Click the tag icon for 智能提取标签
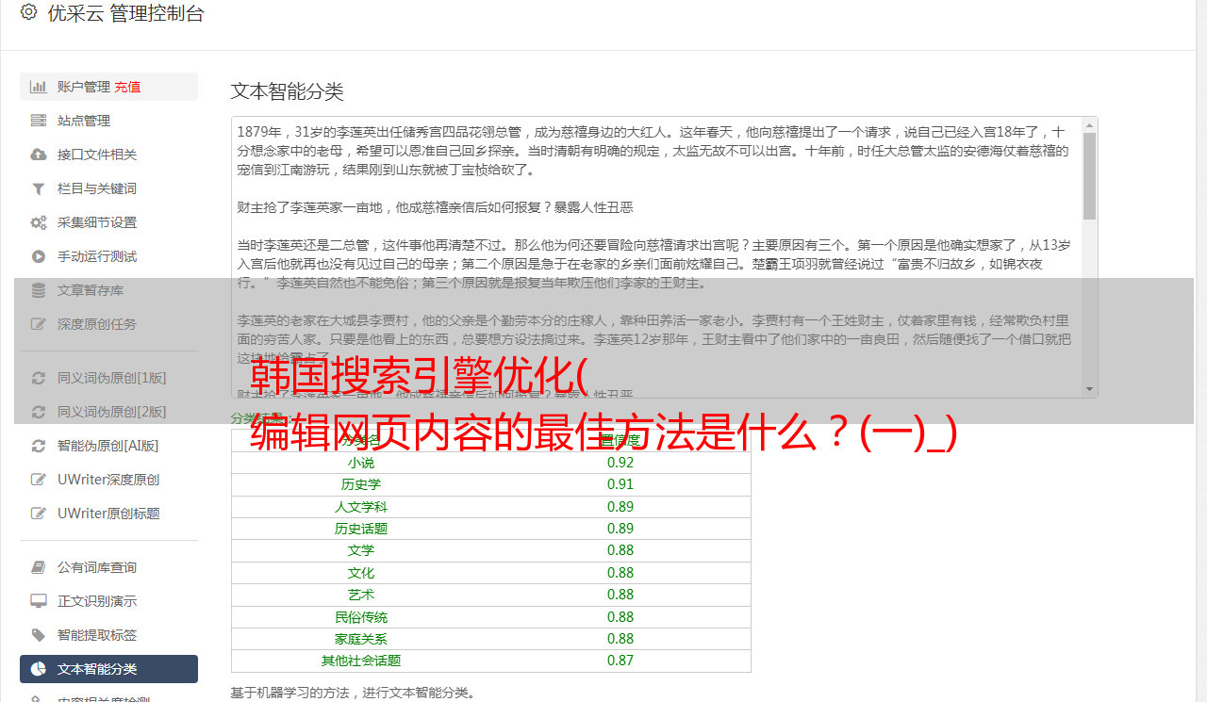 tap(39, 635)
